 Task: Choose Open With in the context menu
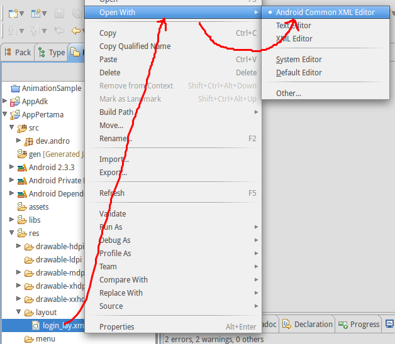pos(173,13)
